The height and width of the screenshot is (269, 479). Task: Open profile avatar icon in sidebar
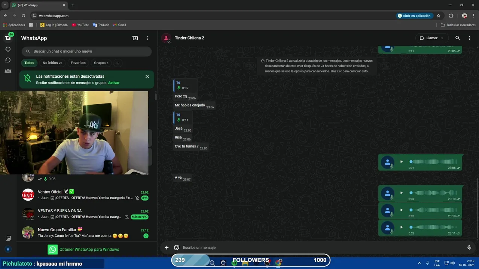tap(8, 249)
